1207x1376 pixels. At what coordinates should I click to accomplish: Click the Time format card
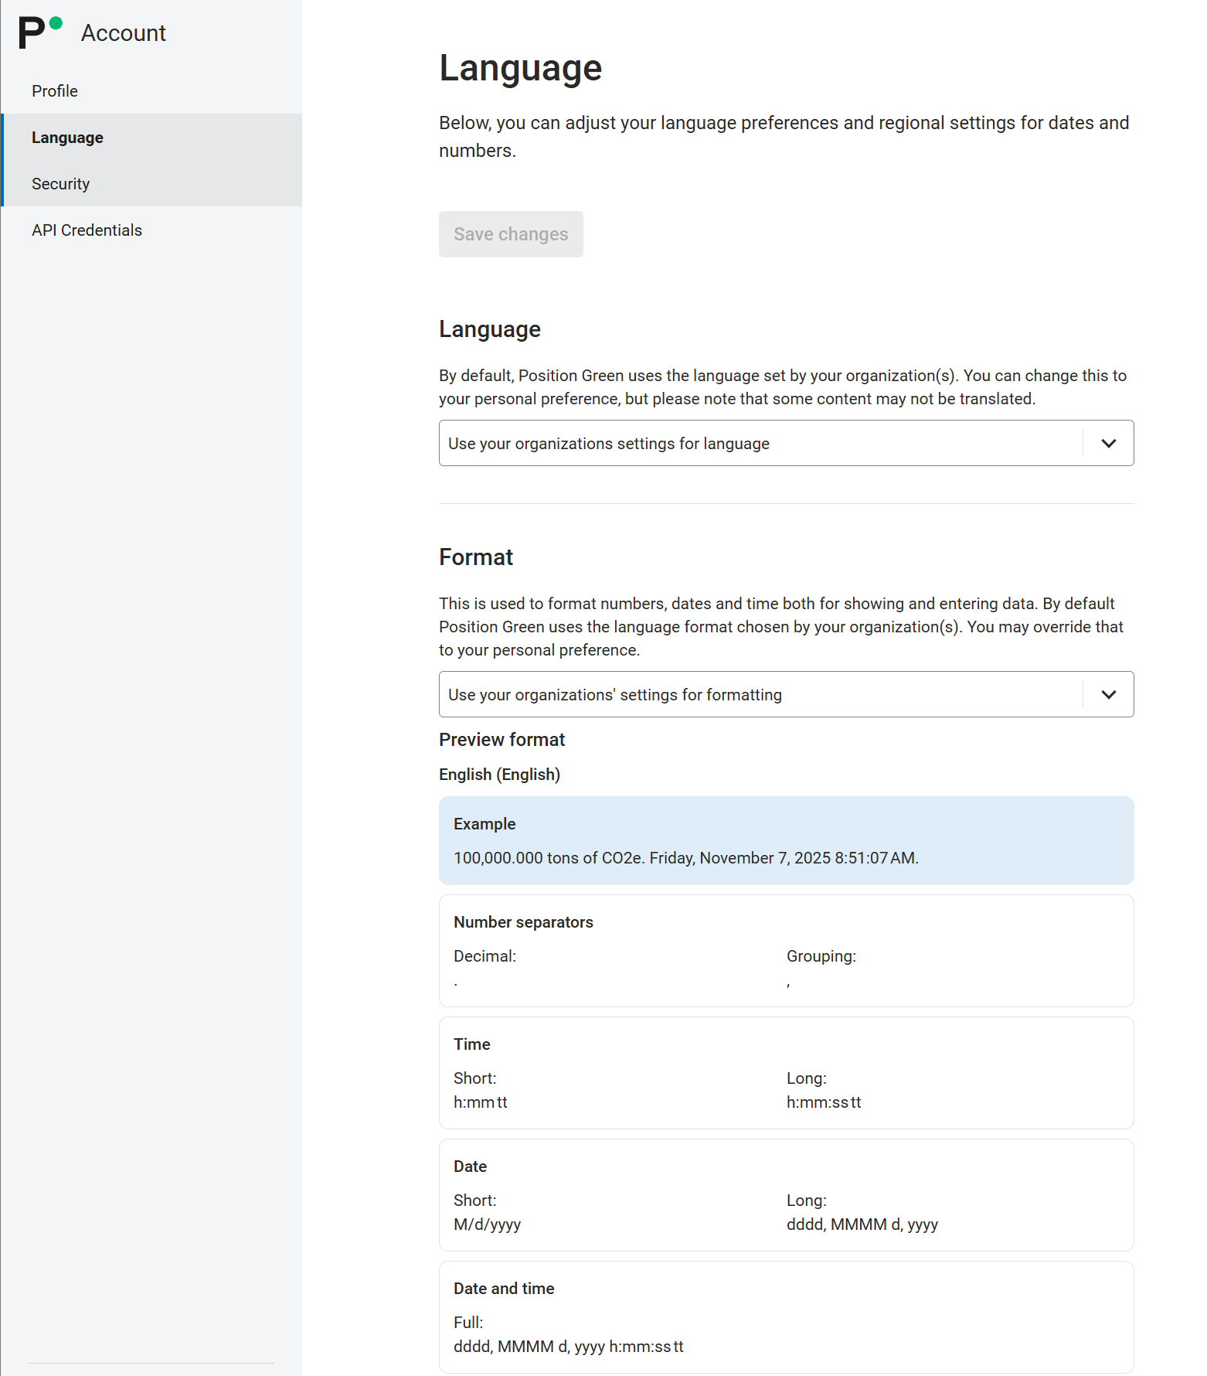[786, 1073]
